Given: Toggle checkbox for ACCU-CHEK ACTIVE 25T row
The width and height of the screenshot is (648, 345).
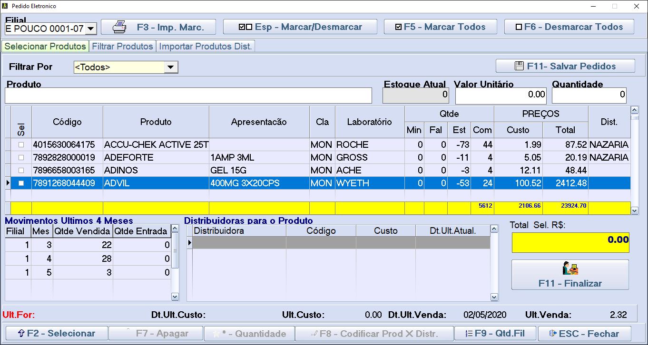Looking at the screenshot, I should pos(20,144).
